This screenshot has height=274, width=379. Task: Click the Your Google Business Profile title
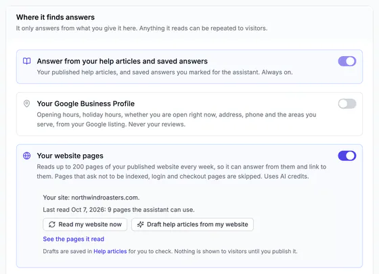tap(86, 104)
